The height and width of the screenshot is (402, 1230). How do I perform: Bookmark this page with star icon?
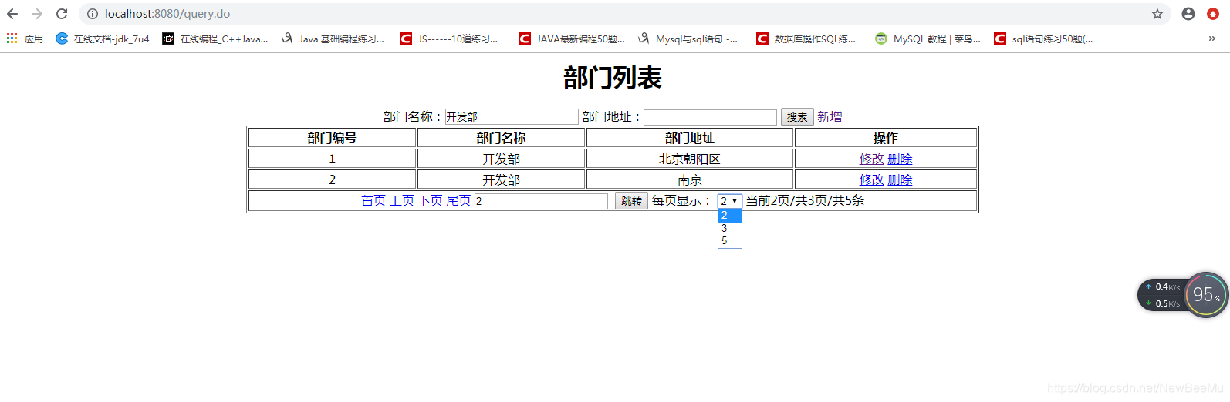point(1157,14)
